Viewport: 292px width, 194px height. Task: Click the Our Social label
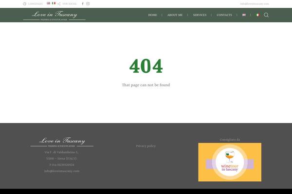(70, 4)
